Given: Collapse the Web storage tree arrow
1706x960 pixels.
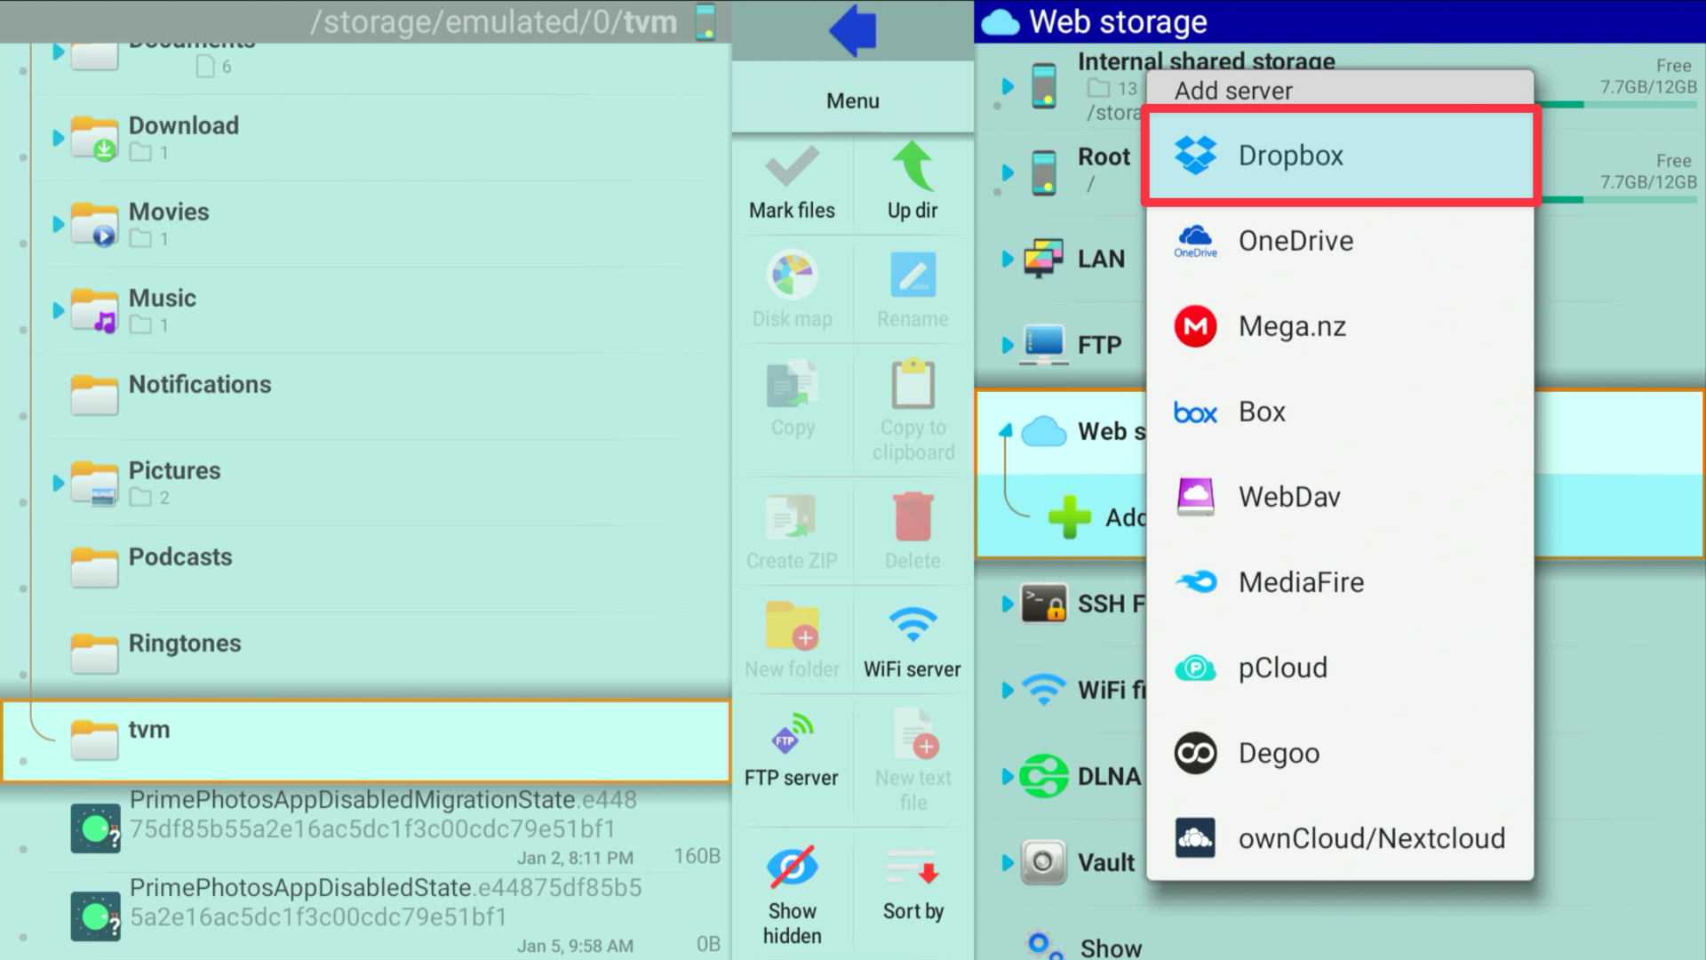Looking at the screenshot, I should (x=1006, y=431).
